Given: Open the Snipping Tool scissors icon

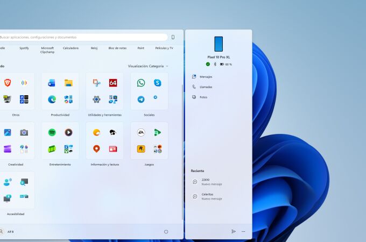Looking at the screenshot, I should pyautogui.click(x=96, y=83).
